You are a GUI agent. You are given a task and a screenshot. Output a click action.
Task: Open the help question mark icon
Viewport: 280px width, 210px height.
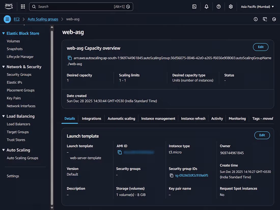point(219,7)
